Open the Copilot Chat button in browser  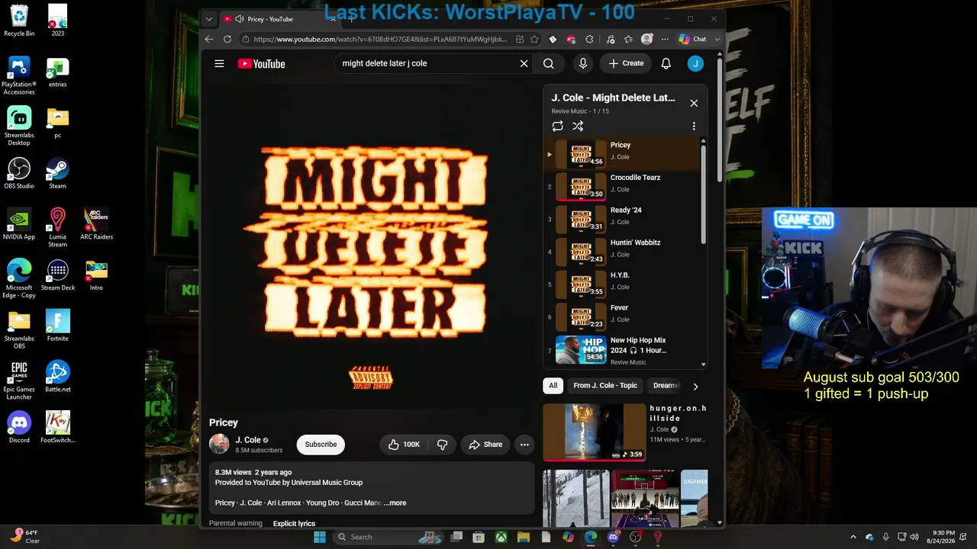pyautogui.click(x=693, y=39)
